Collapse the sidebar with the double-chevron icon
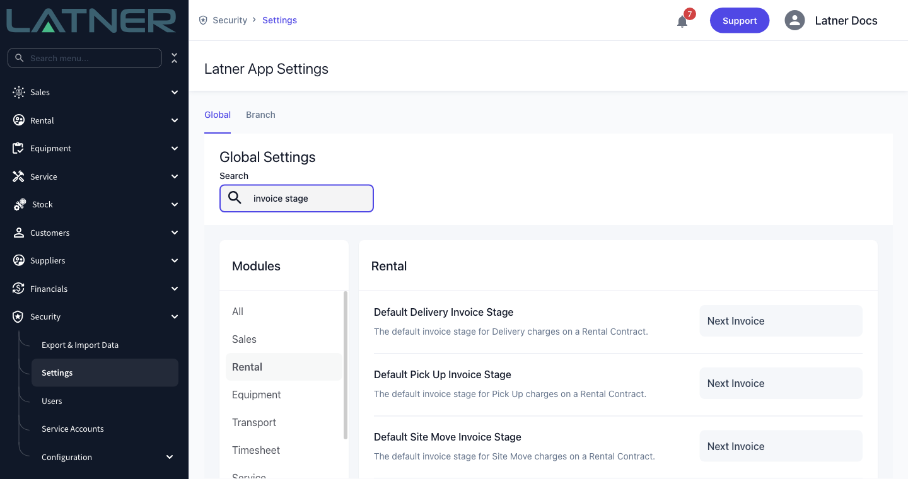This screenshot has width=908, height=479. coord(175,58)
